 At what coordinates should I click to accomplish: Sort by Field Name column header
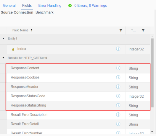20,30
